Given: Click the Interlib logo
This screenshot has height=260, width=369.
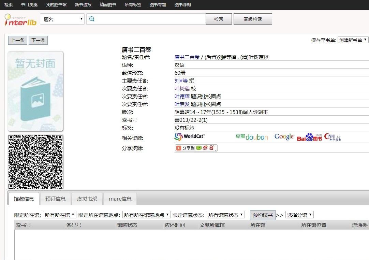Looking at the screenshot, I should click(20, 19).
